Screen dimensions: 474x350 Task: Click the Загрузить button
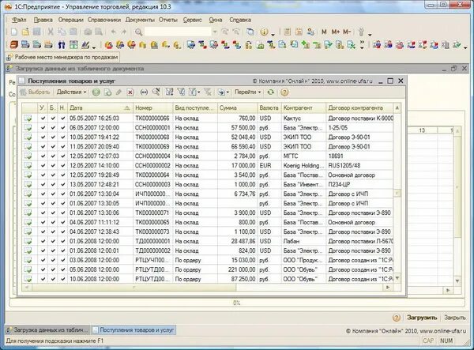pyautogui.click(x=422, y=318)
